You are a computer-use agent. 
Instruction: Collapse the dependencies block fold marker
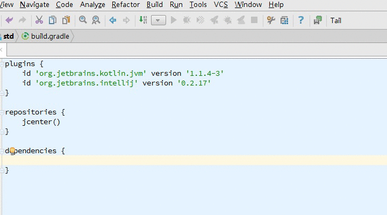[2, 151]
